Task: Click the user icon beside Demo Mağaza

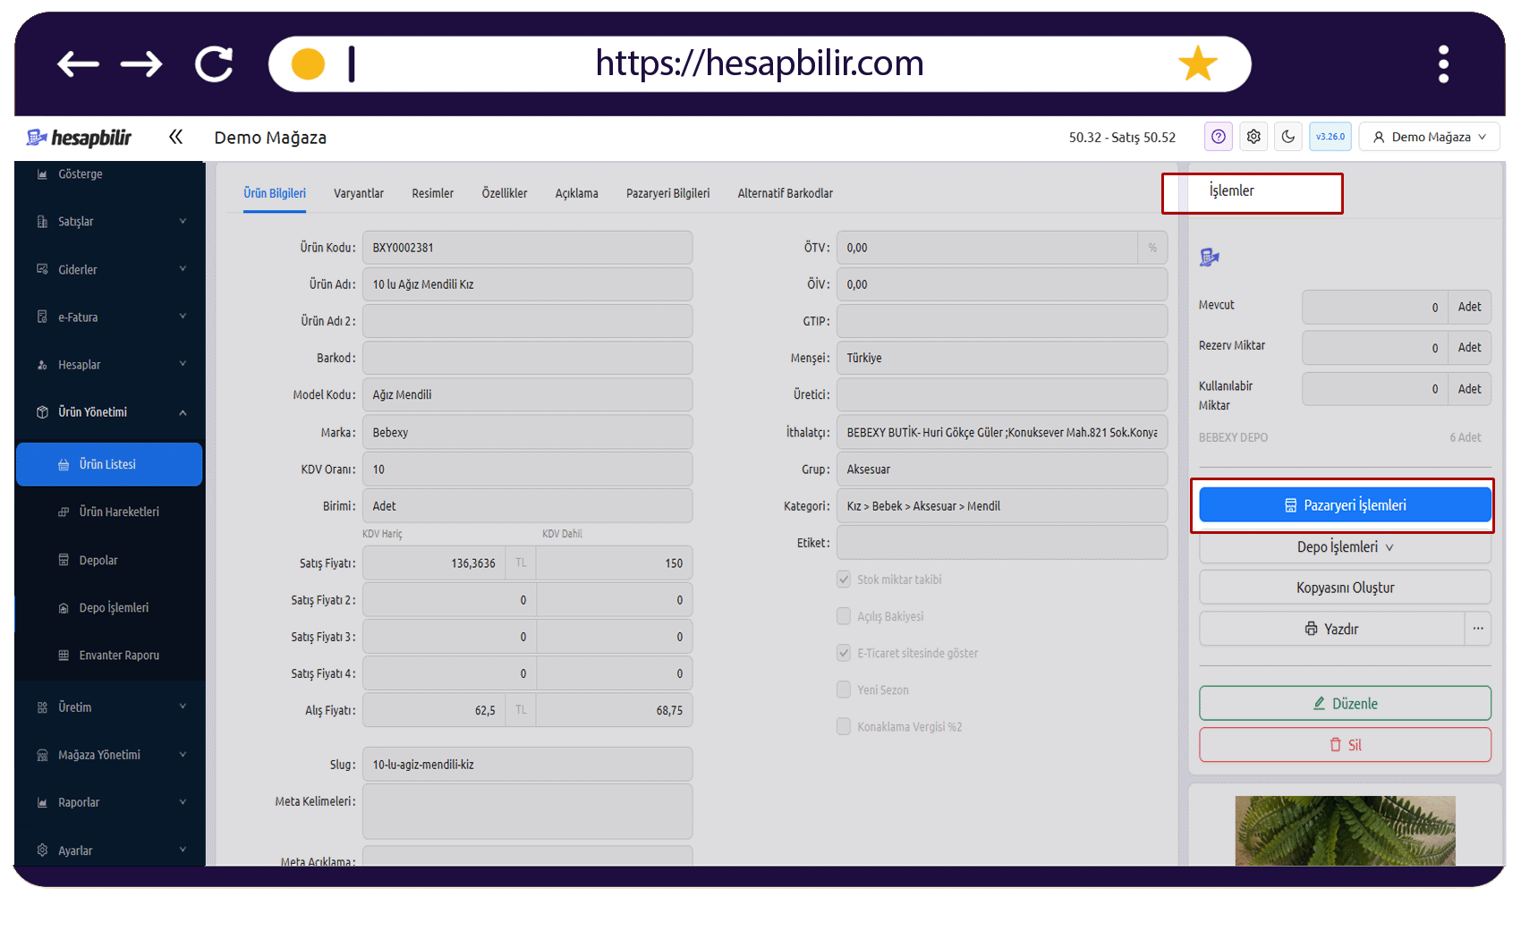Action: (x=1379, y=137)
